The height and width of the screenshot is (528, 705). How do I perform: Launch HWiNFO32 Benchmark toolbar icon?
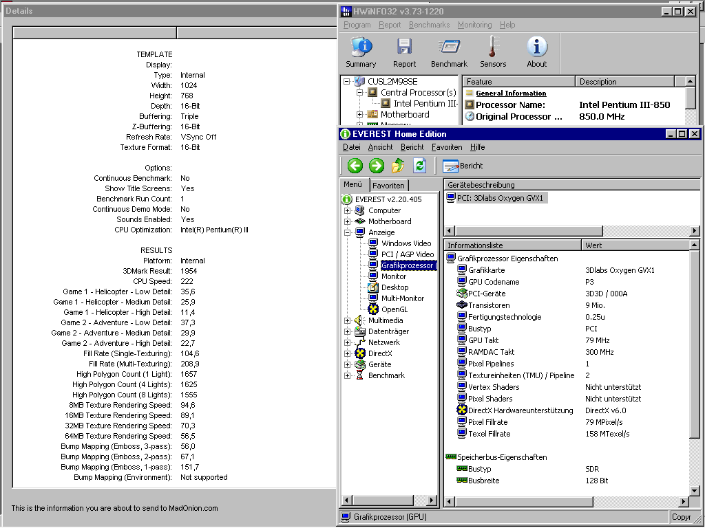tap(449, 52)
